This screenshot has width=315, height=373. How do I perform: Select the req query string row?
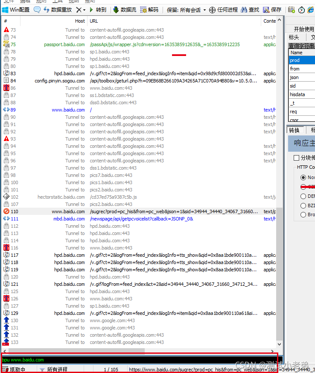(x=302, y=112)
